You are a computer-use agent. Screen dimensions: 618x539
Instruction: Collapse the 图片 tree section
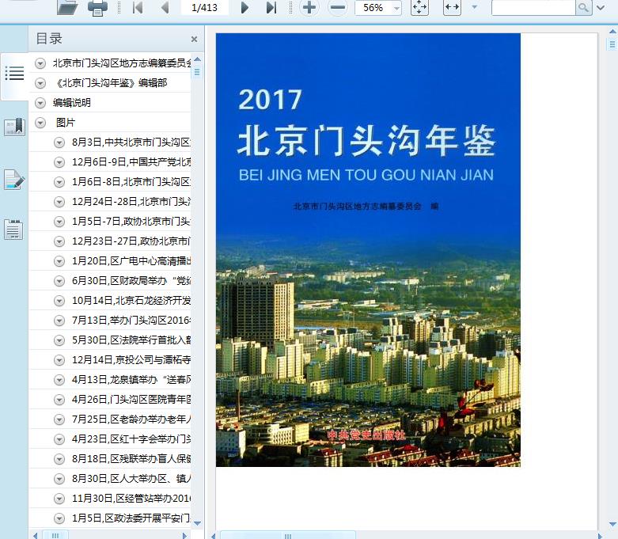[x=40, y=123]
